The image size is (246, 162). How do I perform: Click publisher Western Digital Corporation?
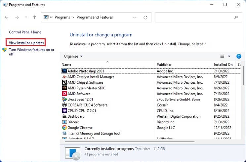tap(179, 116)
